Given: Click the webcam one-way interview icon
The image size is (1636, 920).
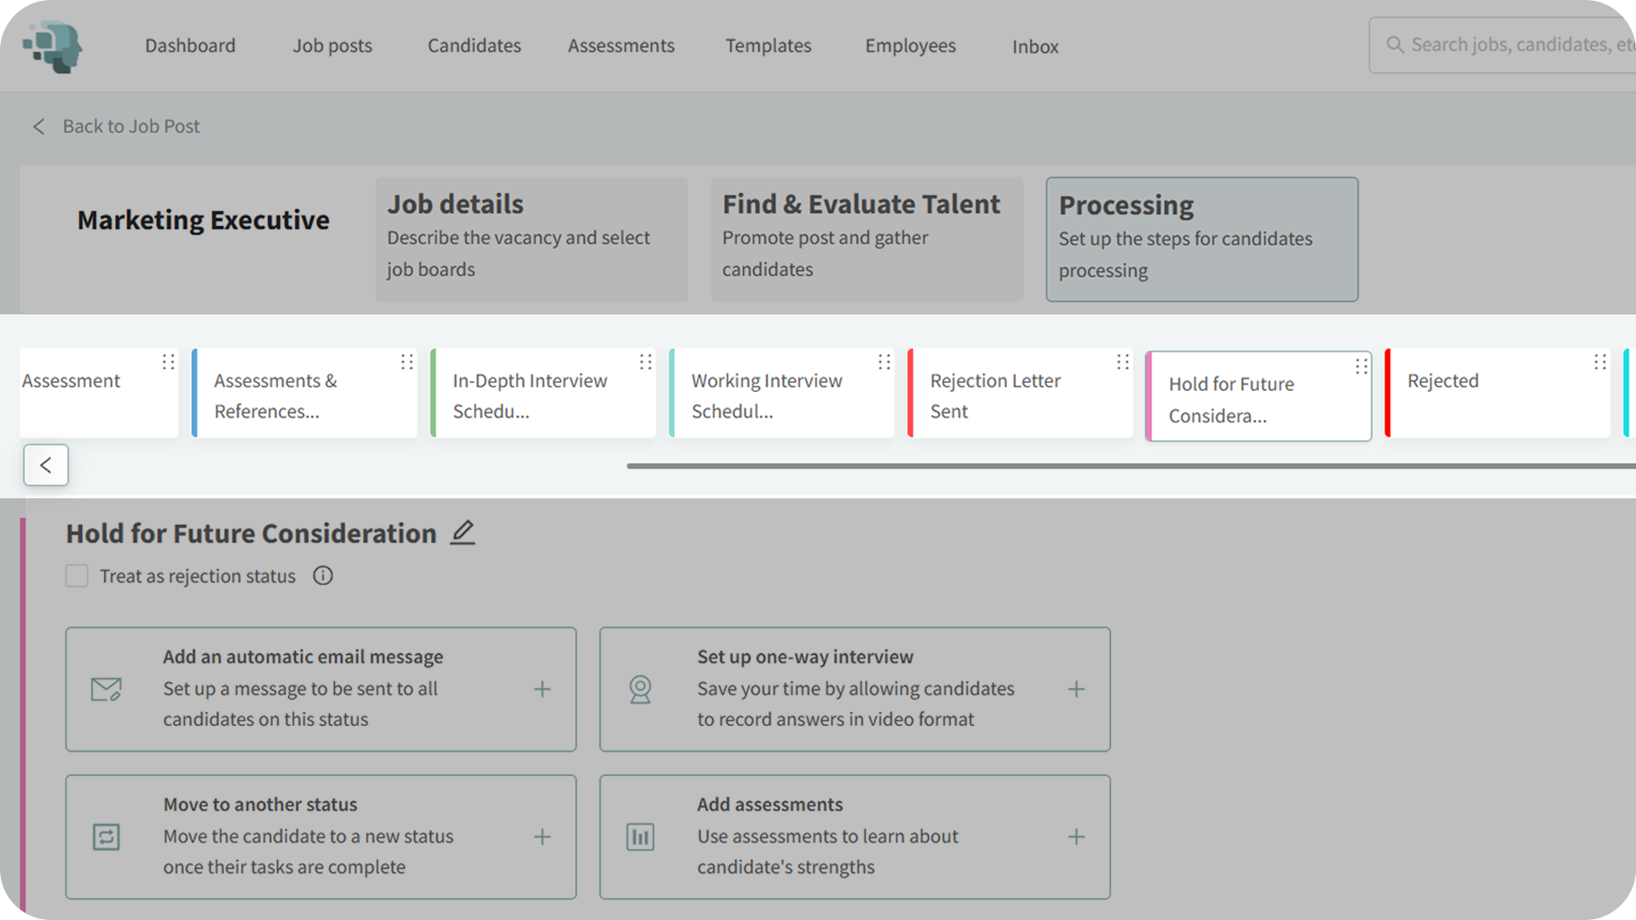Looking at the screenshot, I should [640, 689].
